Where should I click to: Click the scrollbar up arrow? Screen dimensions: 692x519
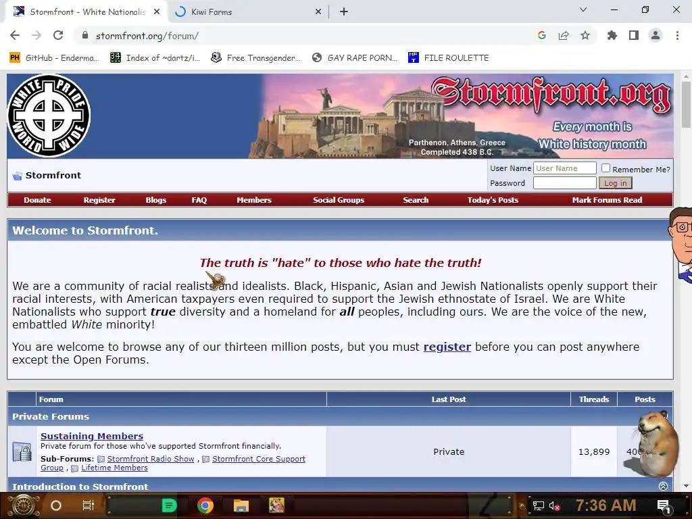686,76
